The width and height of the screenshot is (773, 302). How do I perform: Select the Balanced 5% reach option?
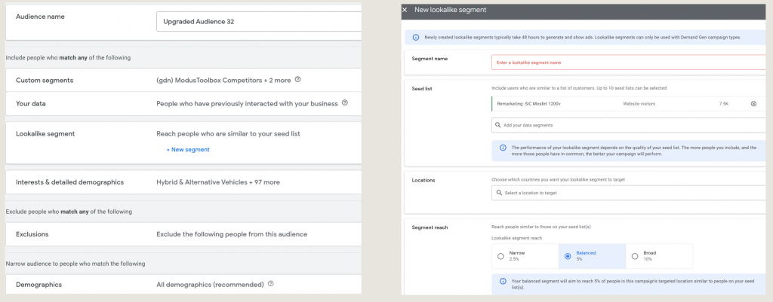pyautogui.click(x=568, y=256)
